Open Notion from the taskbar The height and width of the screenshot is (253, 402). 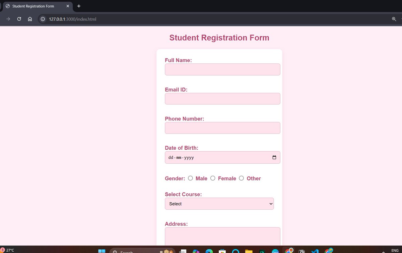click(301, 251)
